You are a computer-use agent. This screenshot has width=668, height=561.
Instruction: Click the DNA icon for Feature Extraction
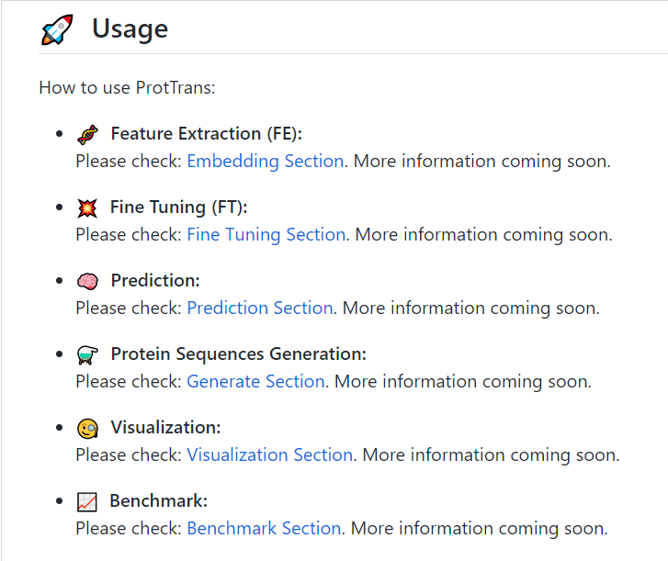click(87, 134)
